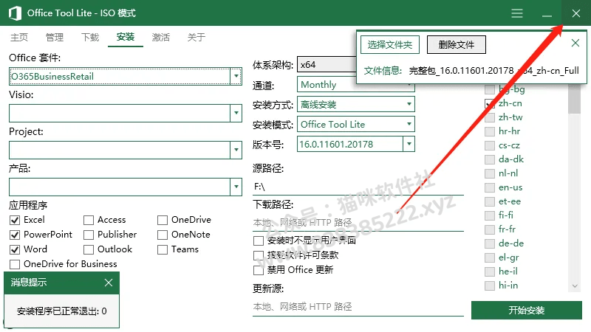Screen dimensions: 591x332
Task: Check the el-gr language checkbox
Action: click(x=490, y=257)
